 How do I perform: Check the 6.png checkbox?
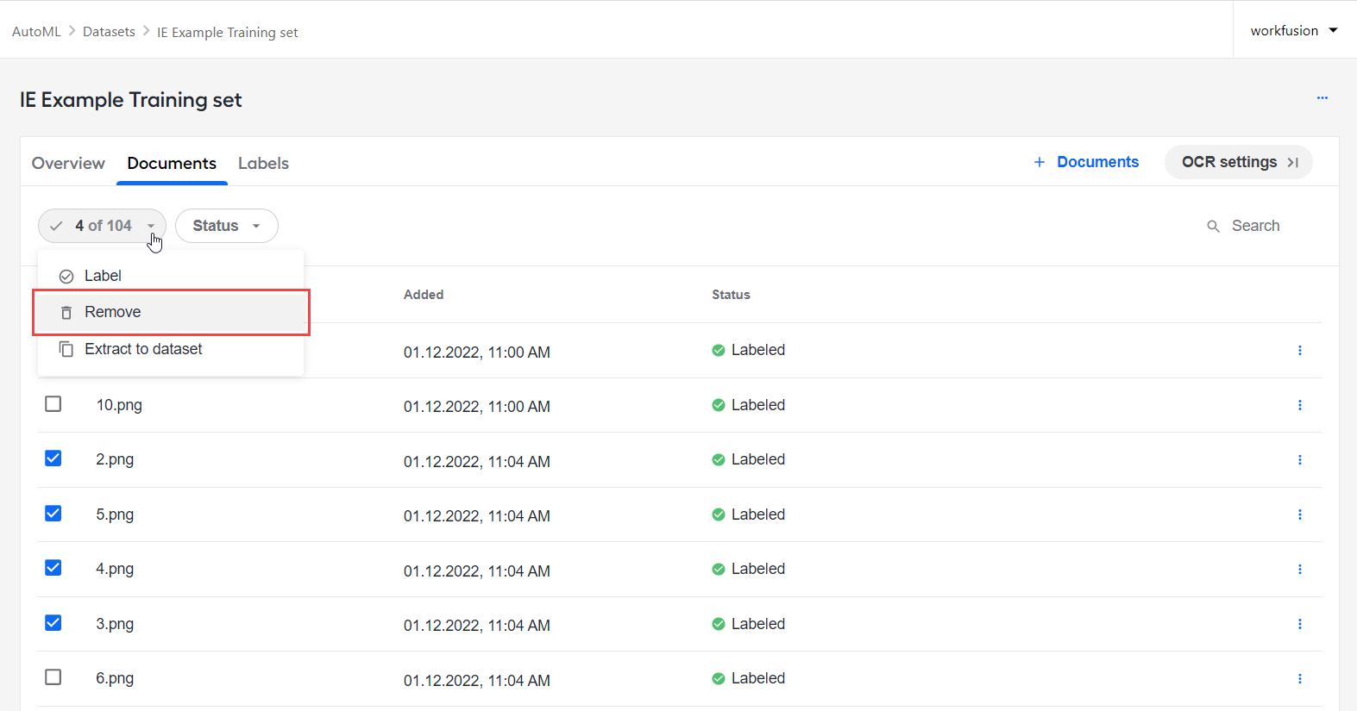pyautogui.click(x=53, y=677)
